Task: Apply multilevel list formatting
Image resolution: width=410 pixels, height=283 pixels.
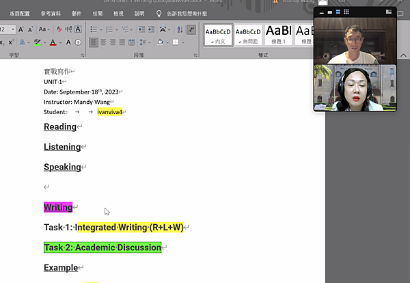Action: coord(125,29)
